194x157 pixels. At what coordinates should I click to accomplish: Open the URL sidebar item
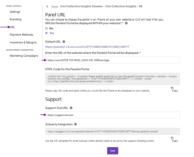click(x=12, y=27)
